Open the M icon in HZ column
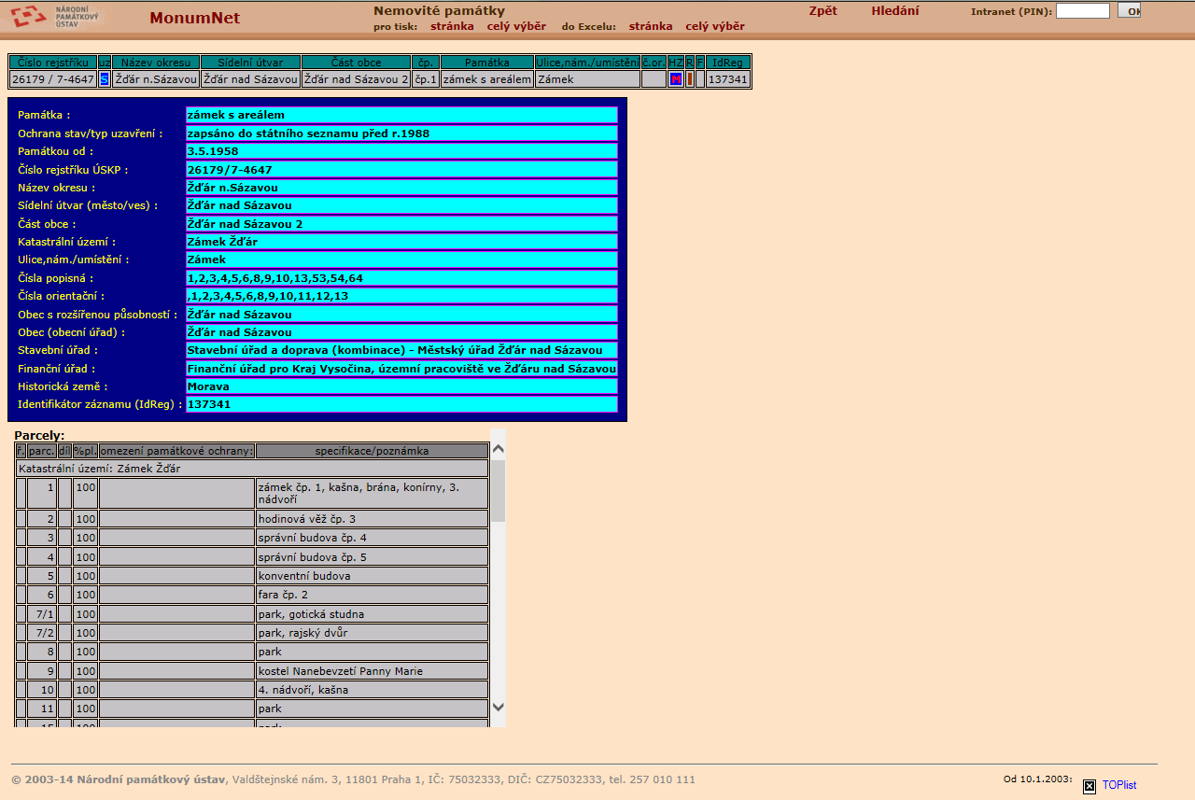This screenshot has height=800, width=1195. [676, 79]
